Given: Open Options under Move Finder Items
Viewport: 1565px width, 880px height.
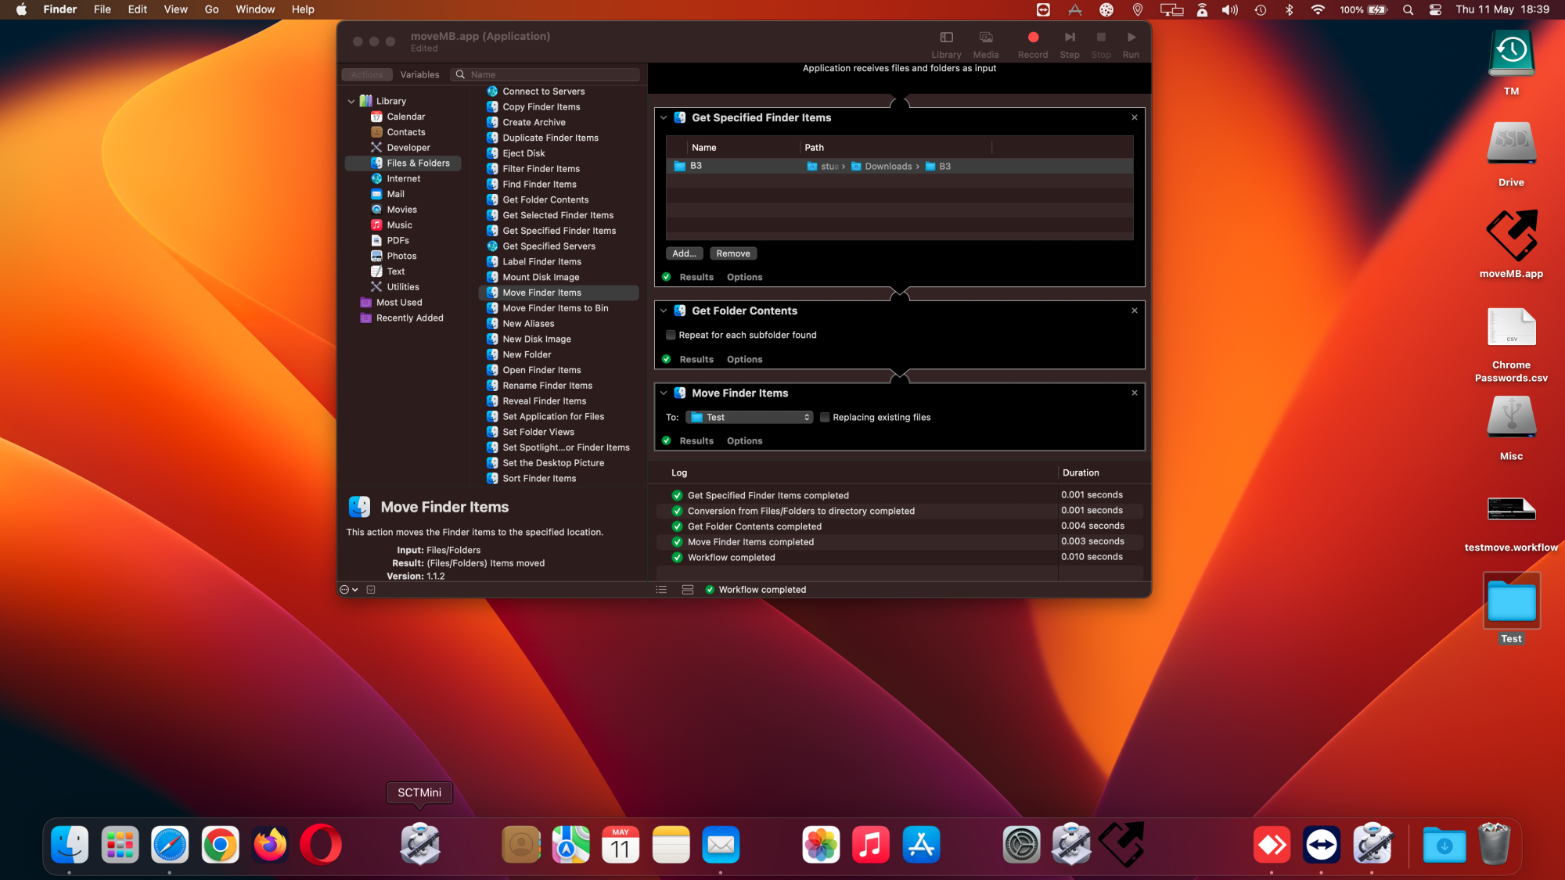Looking at the screenshot, I should pyautogui.click(x=744, y=441).
